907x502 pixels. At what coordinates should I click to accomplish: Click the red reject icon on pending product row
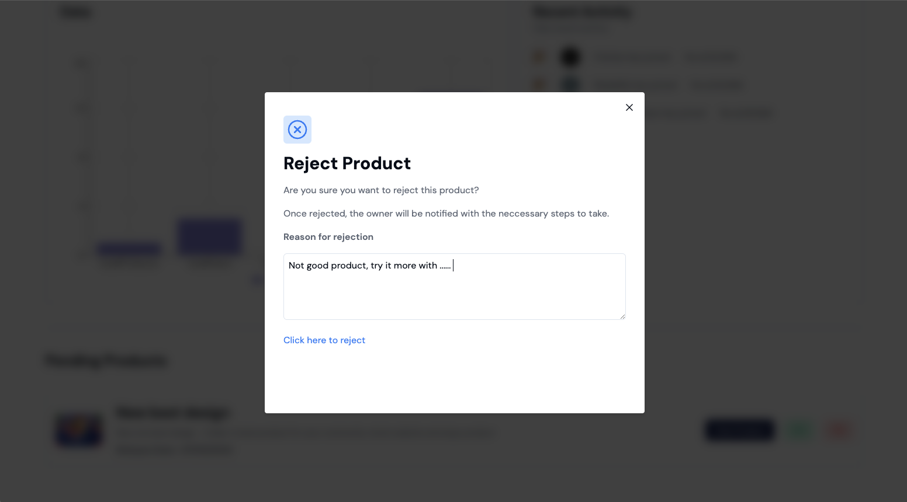click(839, 430)
